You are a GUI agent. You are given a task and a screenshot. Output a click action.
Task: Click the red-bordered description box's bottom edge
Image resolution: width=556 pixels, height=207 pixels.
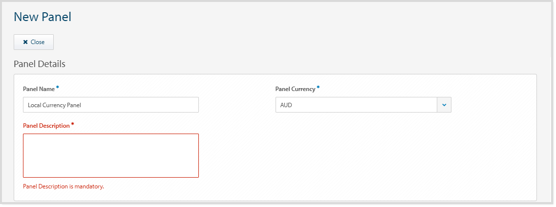[x=111, y=177]
